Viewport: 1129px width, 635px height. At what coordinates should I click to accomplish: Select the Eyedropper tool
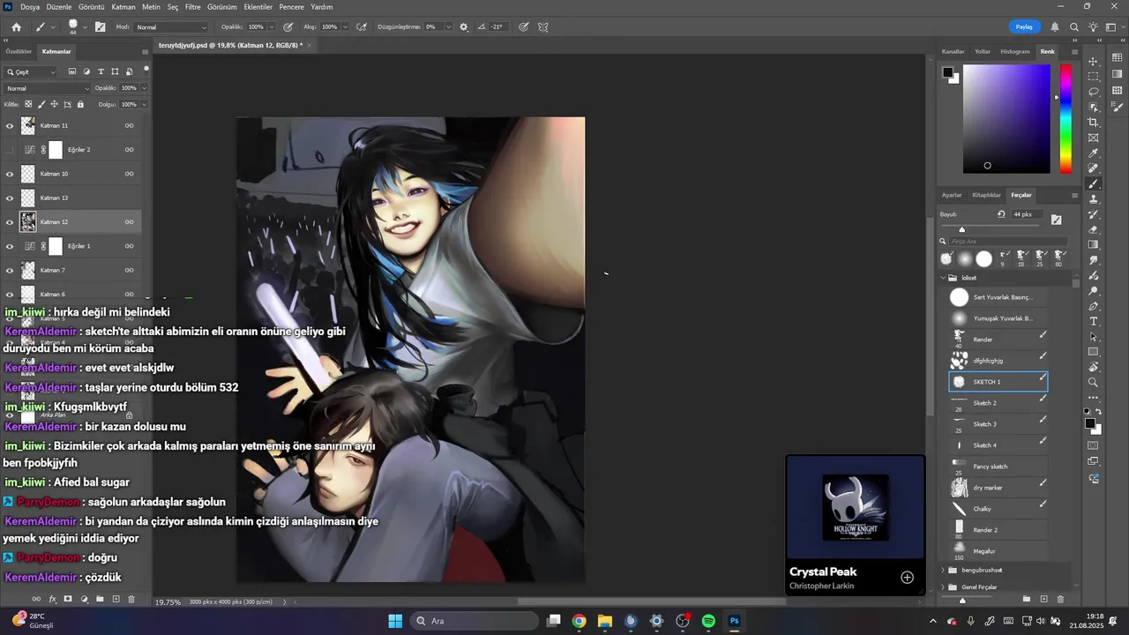(x=1094, y=153)
